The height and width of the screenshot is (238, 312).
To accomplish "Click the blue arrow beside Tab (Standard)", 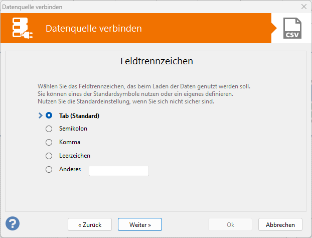I will pyautogui.click(x=41, y=115).
